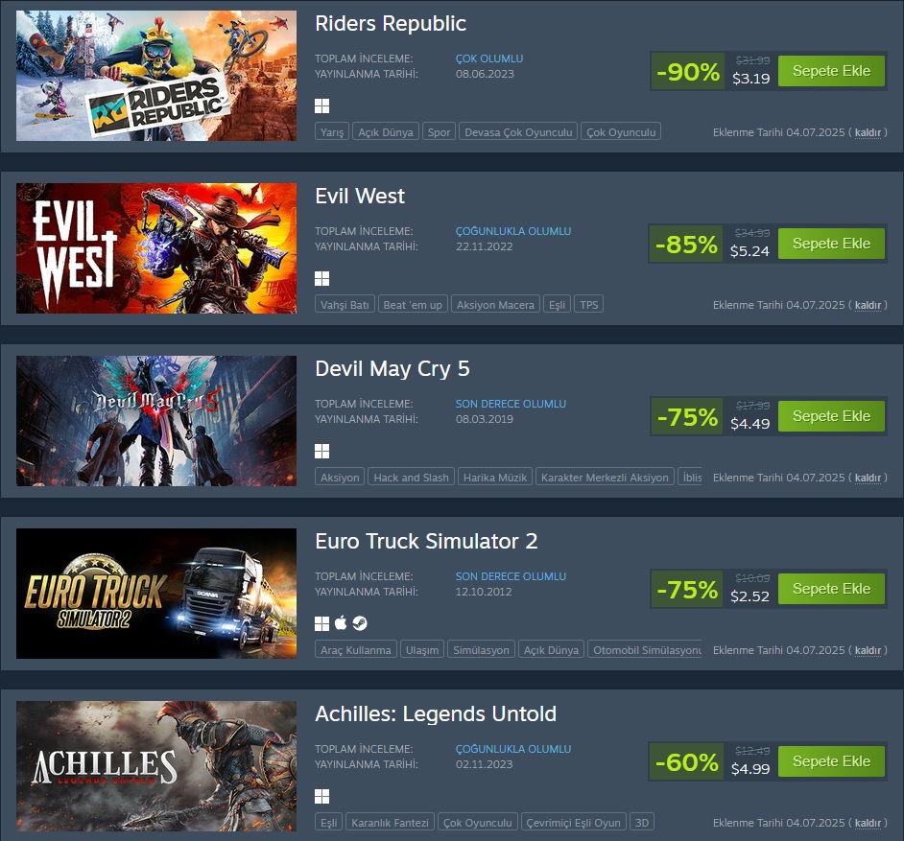904x841 pixels.
Task: Click the Windows icon under Riders Republic
Action: click(x=321, y=106)
